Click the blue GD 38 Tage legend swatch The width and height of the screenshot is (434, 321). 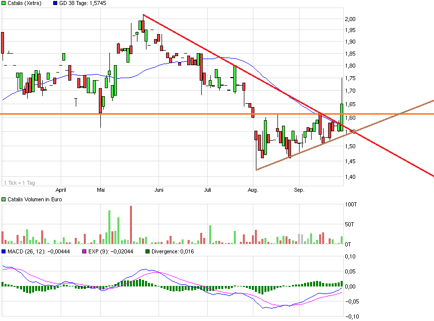55,4
